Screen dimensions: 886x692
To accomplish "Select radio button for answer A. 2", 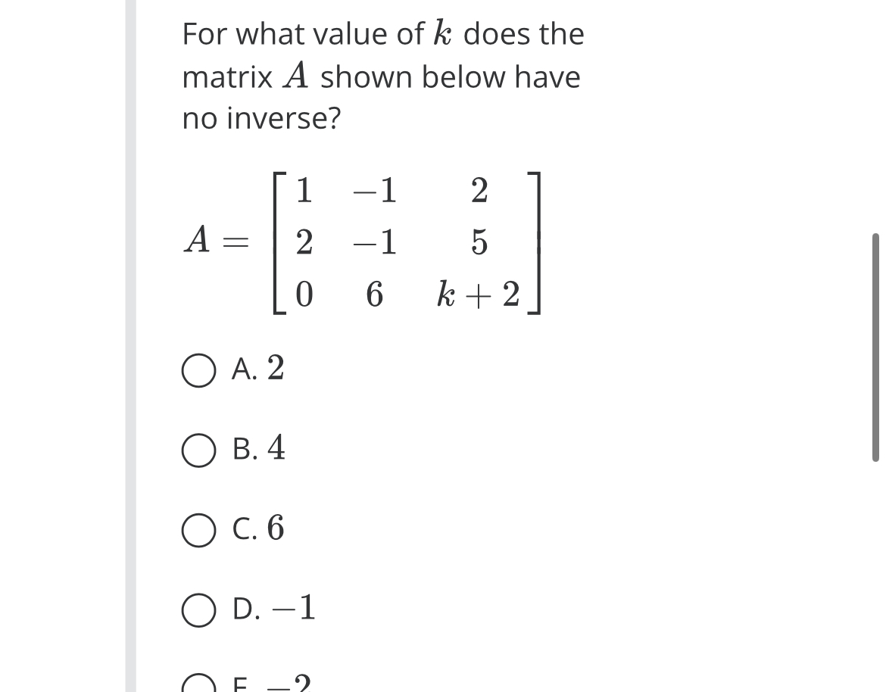I will pyautogui.click(x=199, y=371).
